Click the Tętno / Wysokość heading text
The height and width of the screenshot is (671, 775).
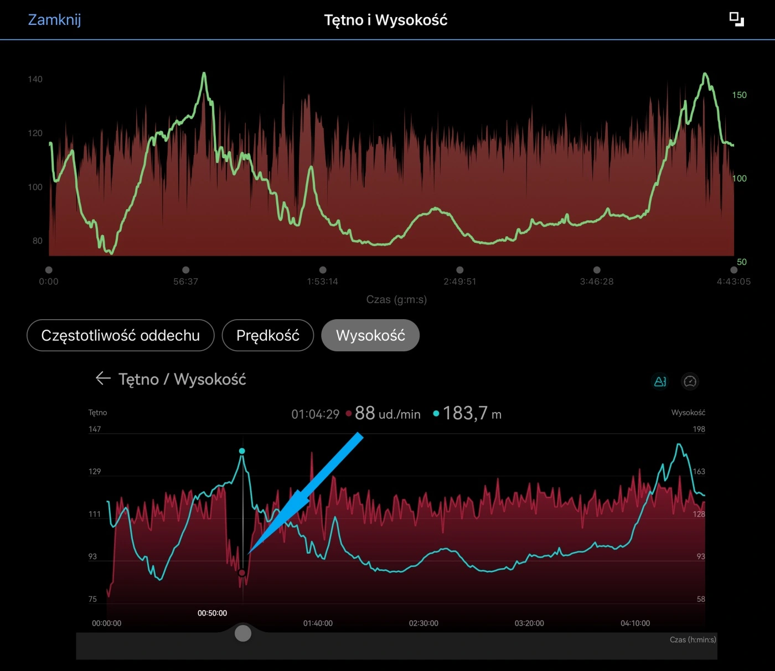pyautogui.click(x=182, y=379)
